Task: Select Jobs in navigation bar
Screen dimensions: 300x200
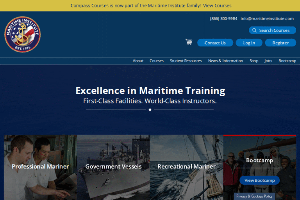Action: [268, 61]
